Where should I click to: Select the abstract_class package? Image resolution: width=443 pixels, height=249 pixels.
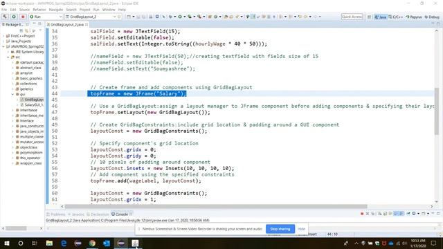30,68
